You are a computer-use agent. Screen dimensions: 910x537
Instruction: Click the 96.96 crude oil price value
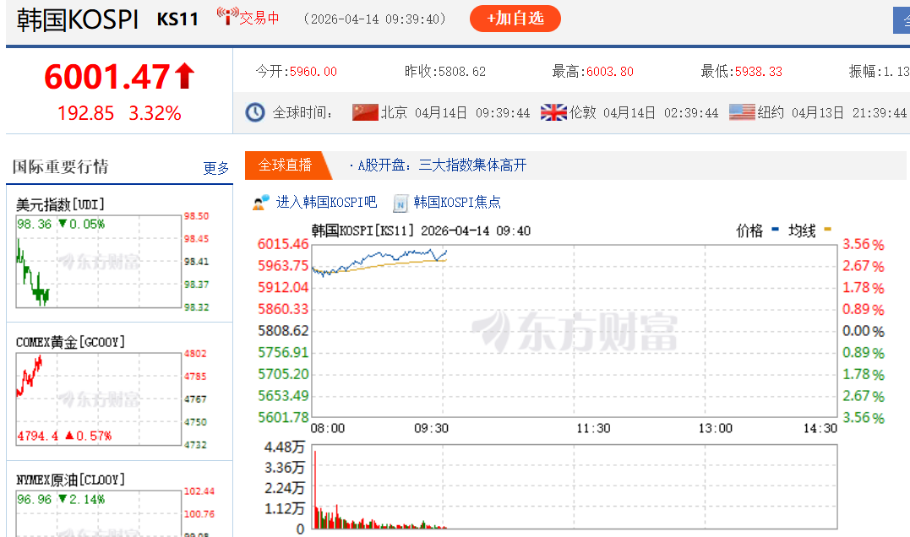35,499
